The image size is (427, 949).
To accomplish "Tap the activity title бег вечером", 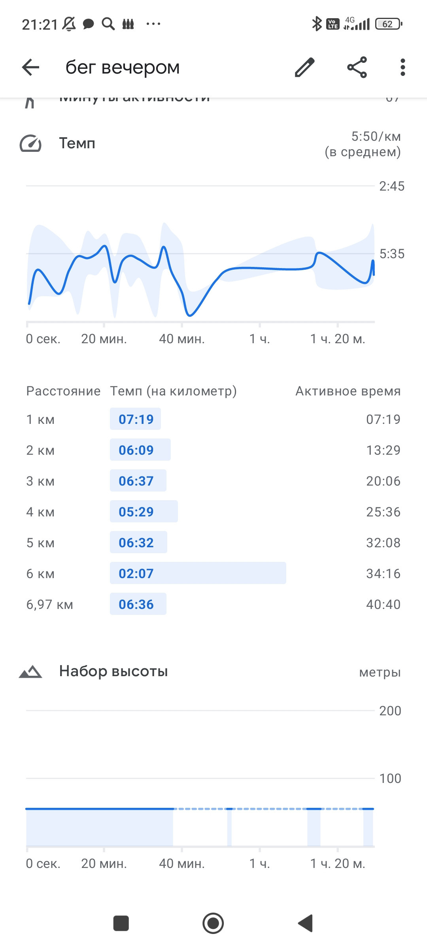I will [123, 67].
